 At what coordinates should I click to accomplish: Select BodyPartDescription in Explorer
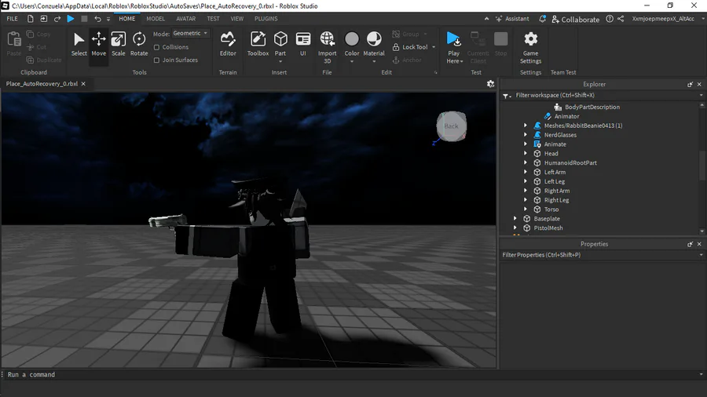point(592,107)
